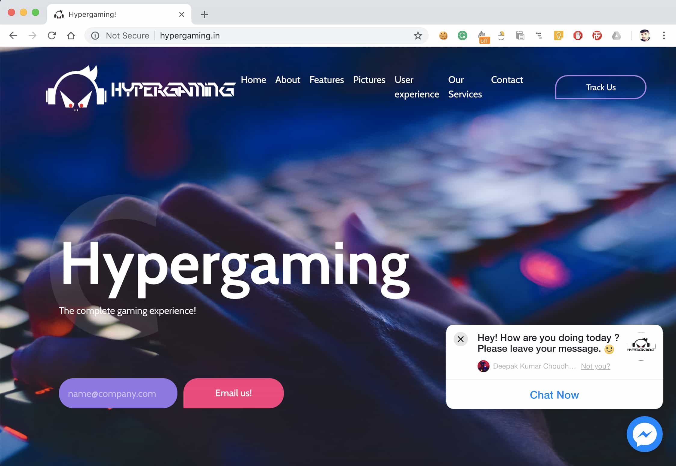Bookmark this page with the star
This screenshot has height=466, width=676.
(418, 35)
